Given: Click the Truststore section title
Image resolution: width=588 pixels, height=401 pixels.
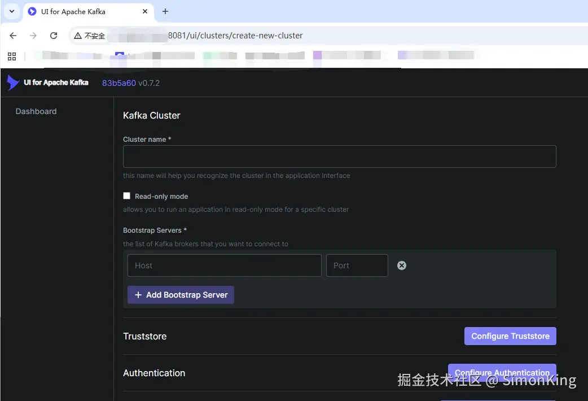Looking at the screenshot, I should click(145, 337).
